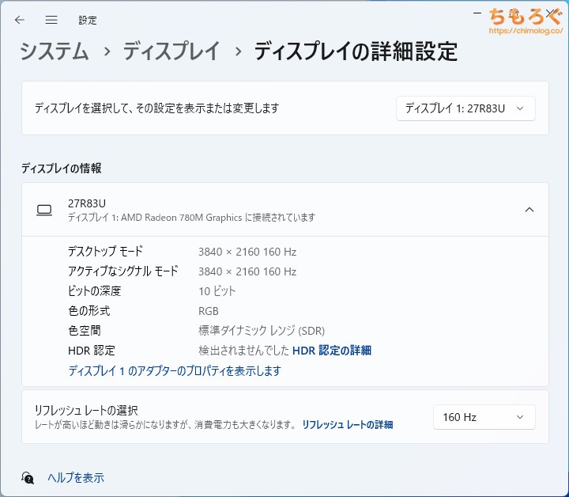Open the hamburger navigation menu
569x497 pixels.
tap(51, 20)
